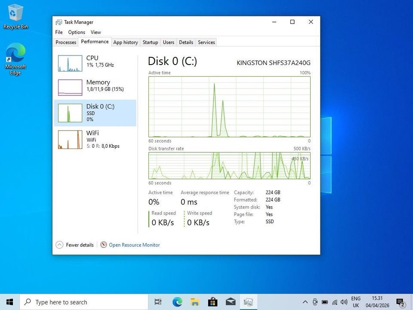The image size is (413, 310).
Task: Open the Recycle Bin desktop icon
Action: click(x=15, y=16)
